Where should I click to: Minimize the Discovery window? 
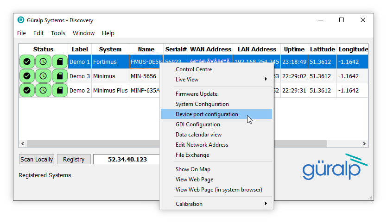pos(321,20)
